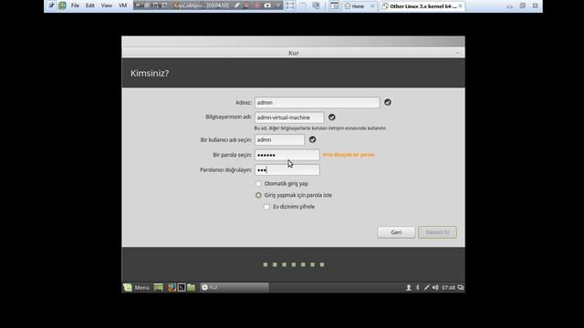This screenshot has width=584, height=328.
Task: Click the Kimsiniz? heading text
Action: pos(150,73)
